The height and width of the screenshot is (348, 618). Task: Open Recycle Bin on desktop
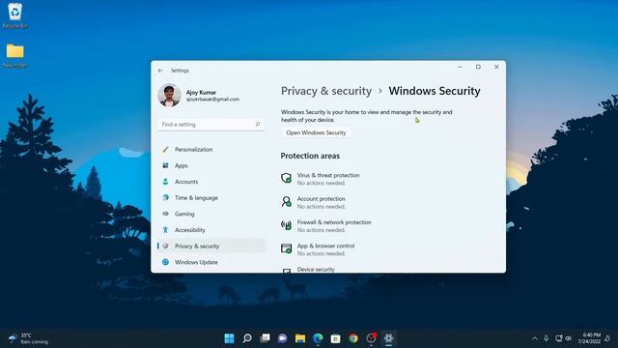tap(15, 15)
